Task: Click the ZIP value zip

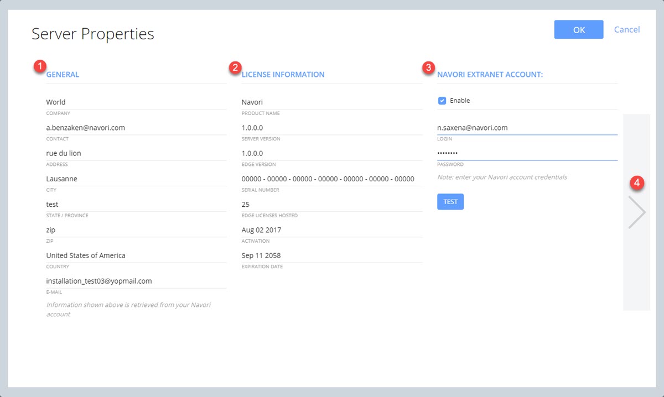Action: tap(51, 230)
